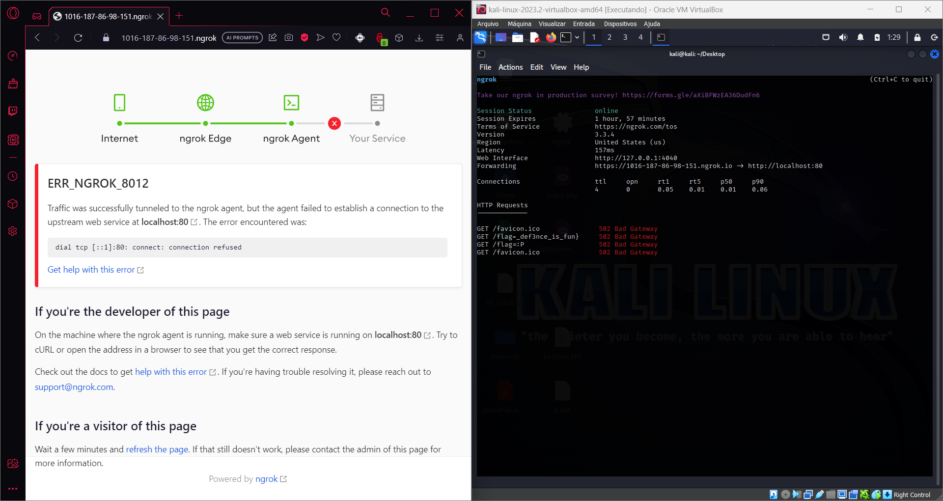Launch Firefox from Kali panel
943x501 pixels.
(x=551, y=37)
